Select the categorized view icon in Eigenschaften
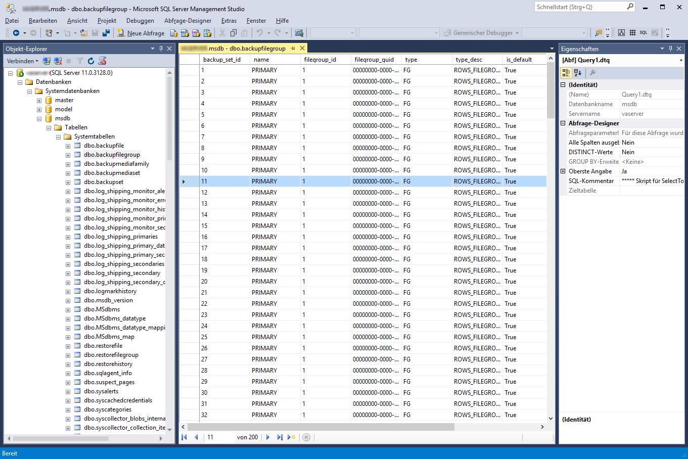The height and width of the screenshot is (459, 688). click(x=566, y=73)
